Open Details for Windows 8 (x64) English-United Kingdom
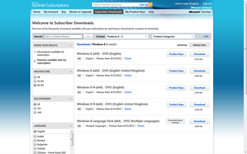The height and width of the screenshot is (154, 247). [x=128, y=75]
